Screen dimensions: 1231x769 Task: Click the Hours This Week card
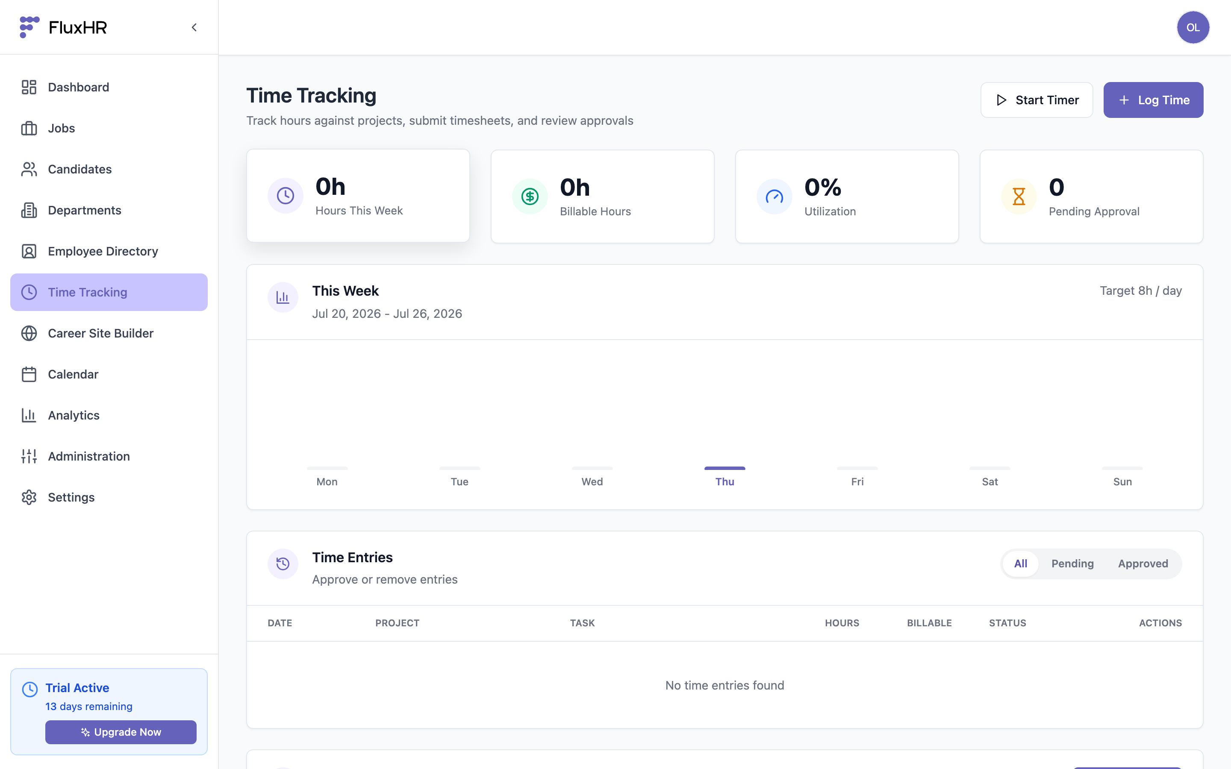(358, 195)
